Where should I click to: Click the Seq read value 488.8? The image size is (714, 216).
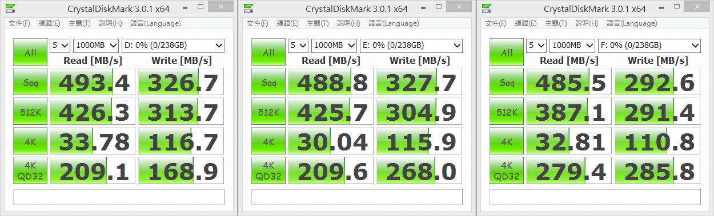pyautogui.click(x=331, y=82)
